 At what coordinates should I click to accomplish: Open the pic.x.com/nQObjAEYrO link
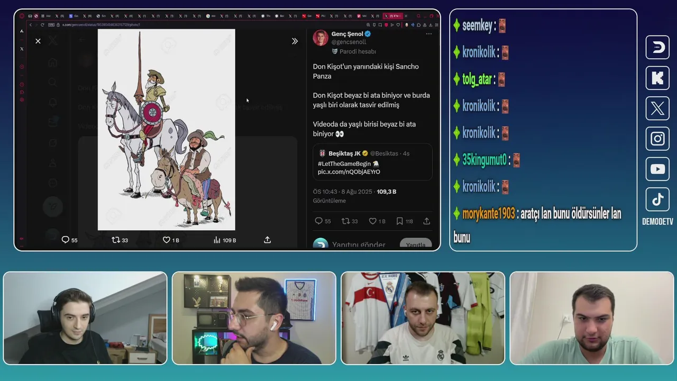click(x=349, y=172)
